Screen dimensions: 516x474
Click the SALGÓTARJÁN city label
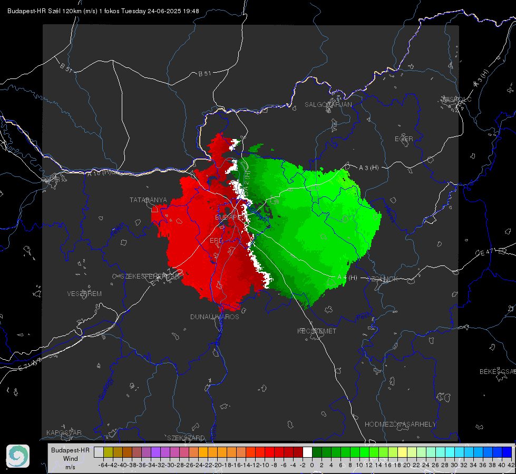click(x=328, y=105)
